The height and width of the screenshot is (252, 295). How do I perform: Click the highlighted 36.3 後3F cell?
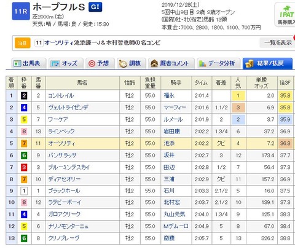(x=285, y=143)
